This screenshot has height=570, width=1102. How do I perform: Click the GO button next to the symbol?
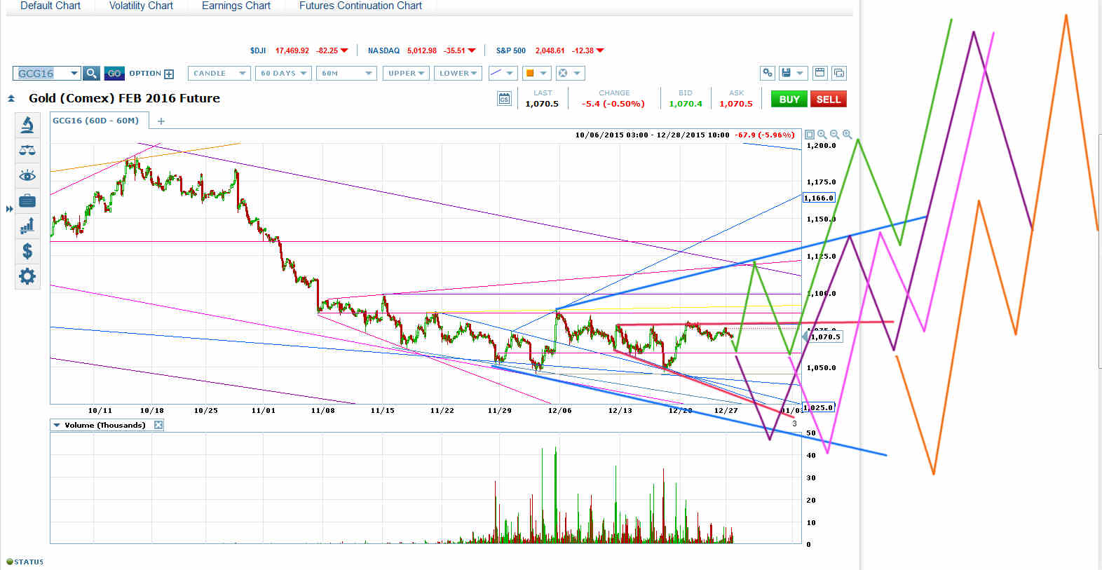[114, 73]
